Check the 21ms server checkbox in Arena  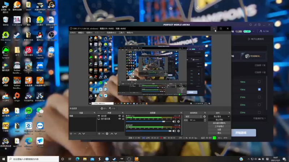click(259, 97)
